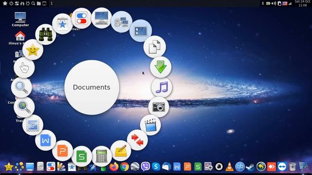The width and height of the screenshot is (312, 175).
Task: Launch Google Chrome from the dock
Action: click(x=125, y=167)
